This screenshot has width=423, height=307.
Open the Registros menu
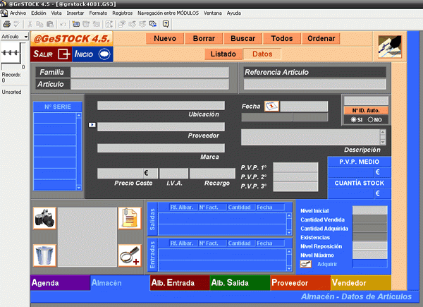point(123,13)
